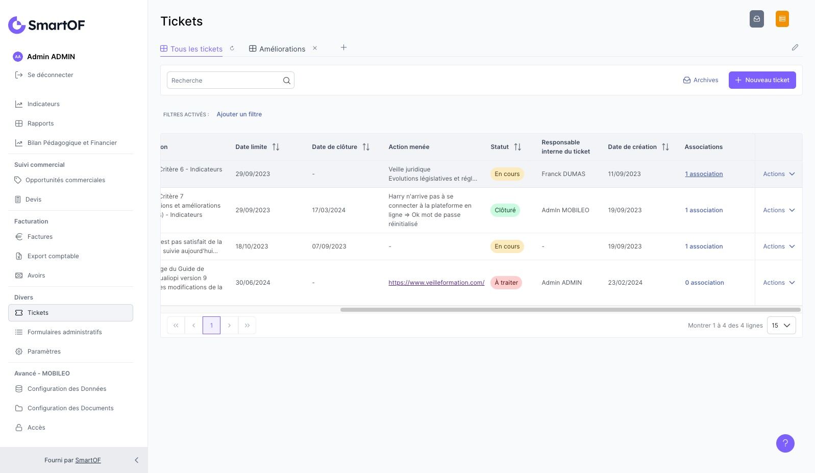Click the À traiter status badge
The image size is (815, 473).
pyautogui.click(x=506, y=283)
